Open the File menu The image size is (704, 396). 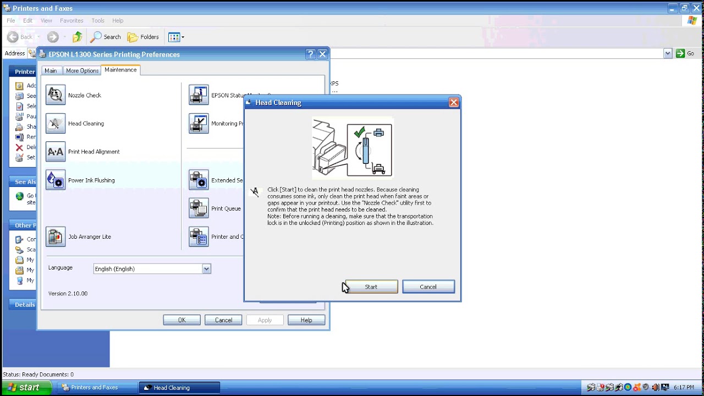tap(11, 20)
